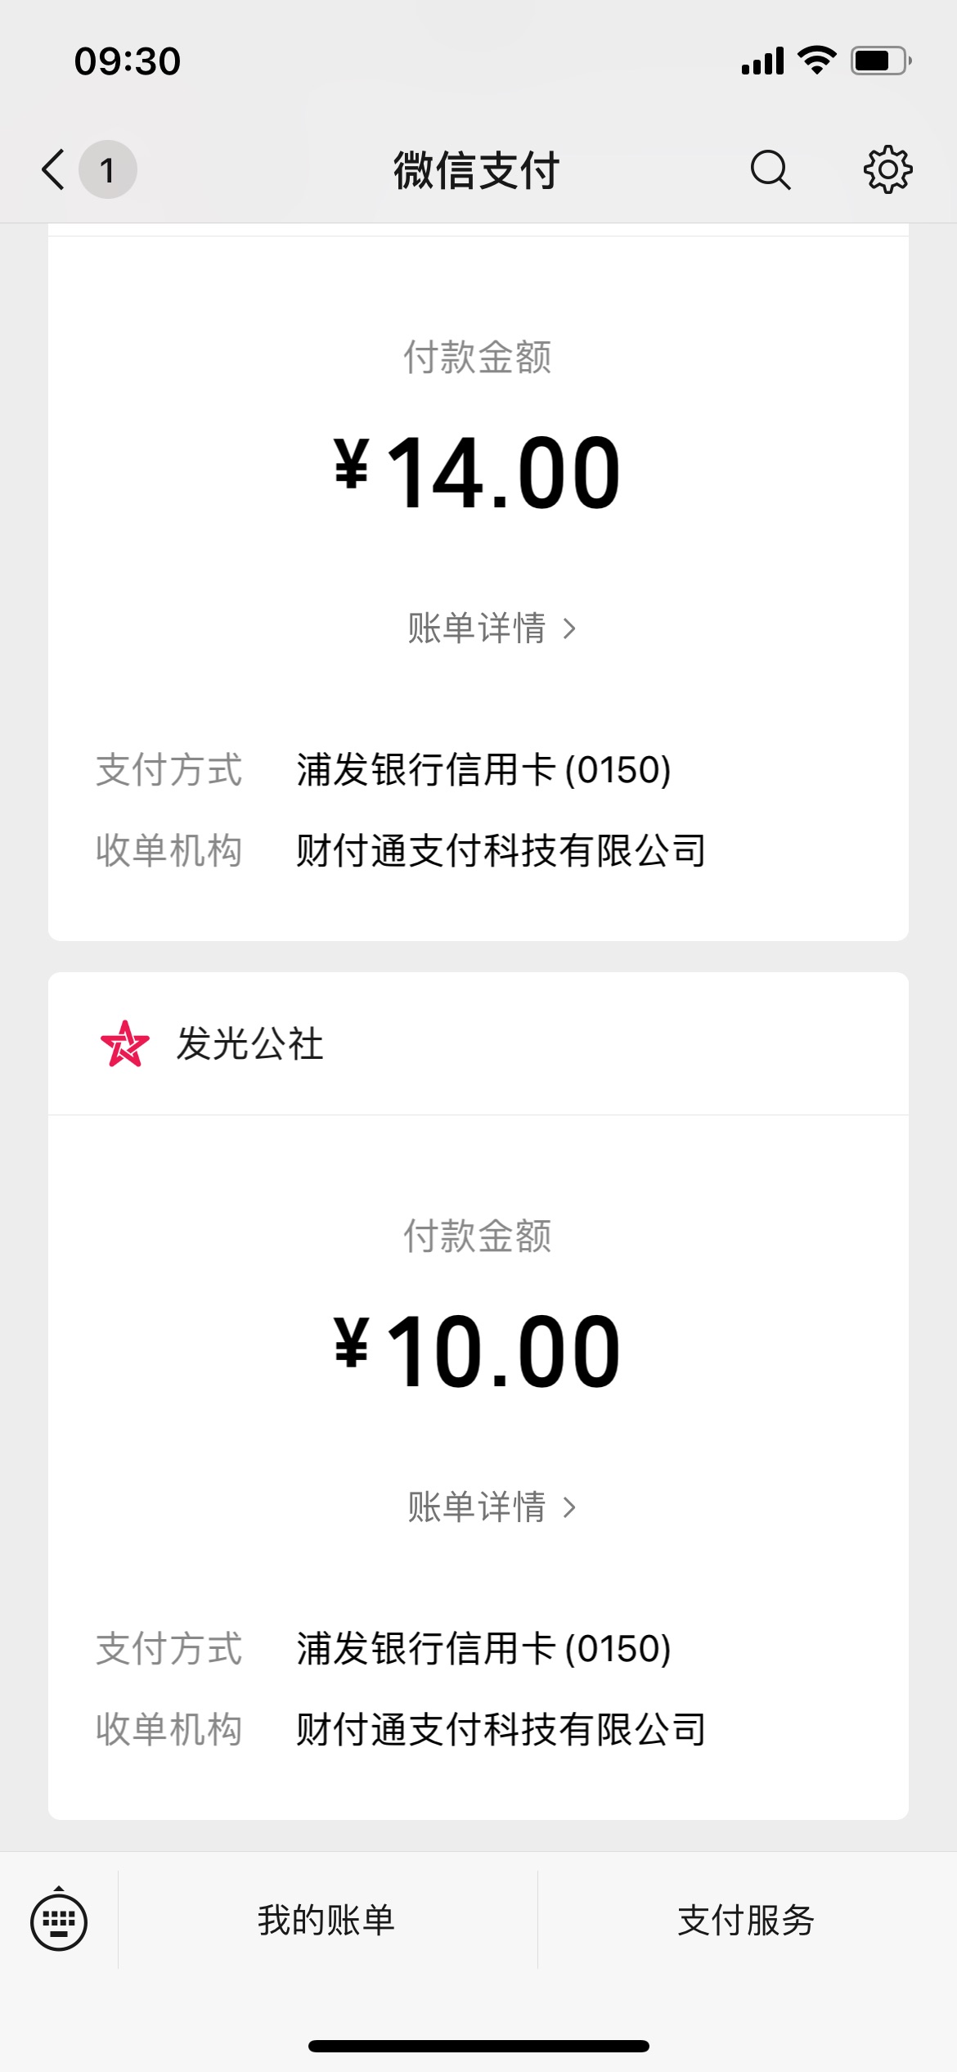This screenshot has height=2072, width=957.
Task: Open the settings gear icon
Action: click(x=887, y=169)
